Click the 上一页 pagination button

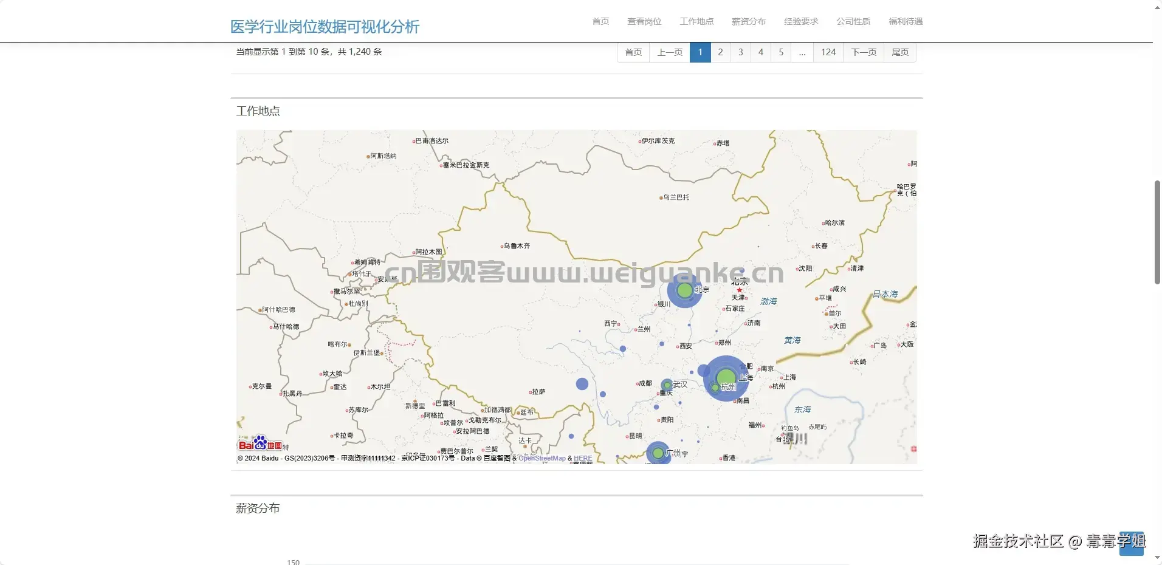pyautogui.click(x=670, y=52)
